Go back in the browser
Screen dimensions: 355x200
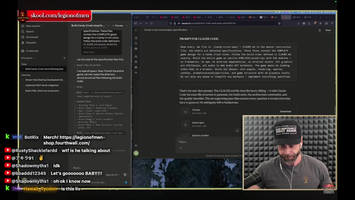pos(141,23)
